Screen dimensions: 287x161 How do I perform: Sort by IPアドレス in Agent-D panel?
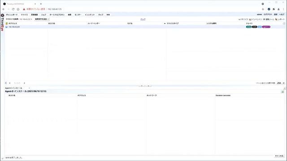pos(82,95)
